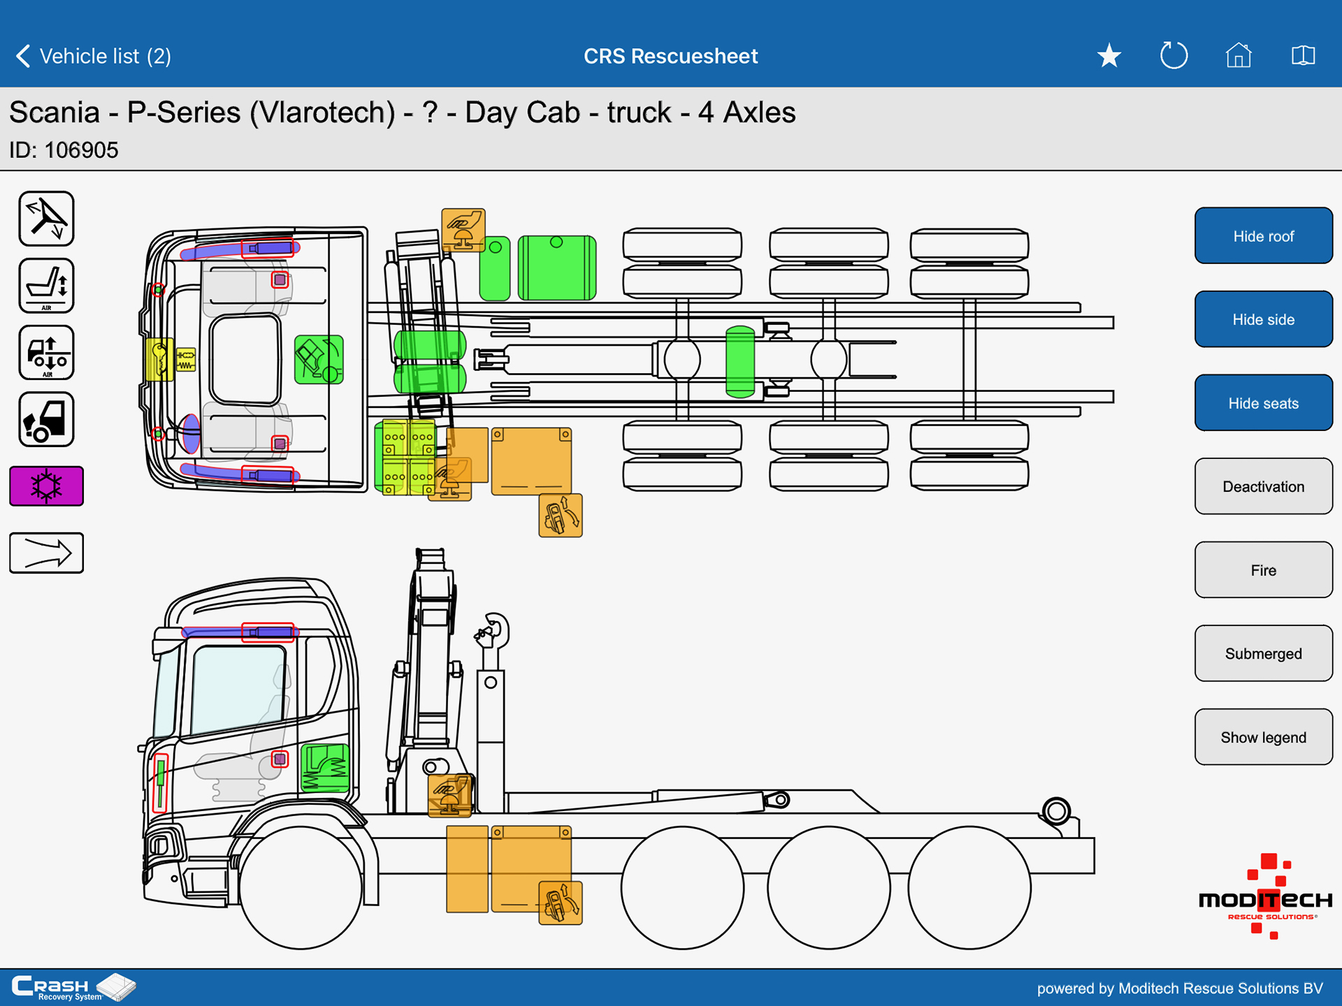Tap orange crane seat icon above chassis
Viewport: 1342px width, 1006px height.
(x=463, y=230)
